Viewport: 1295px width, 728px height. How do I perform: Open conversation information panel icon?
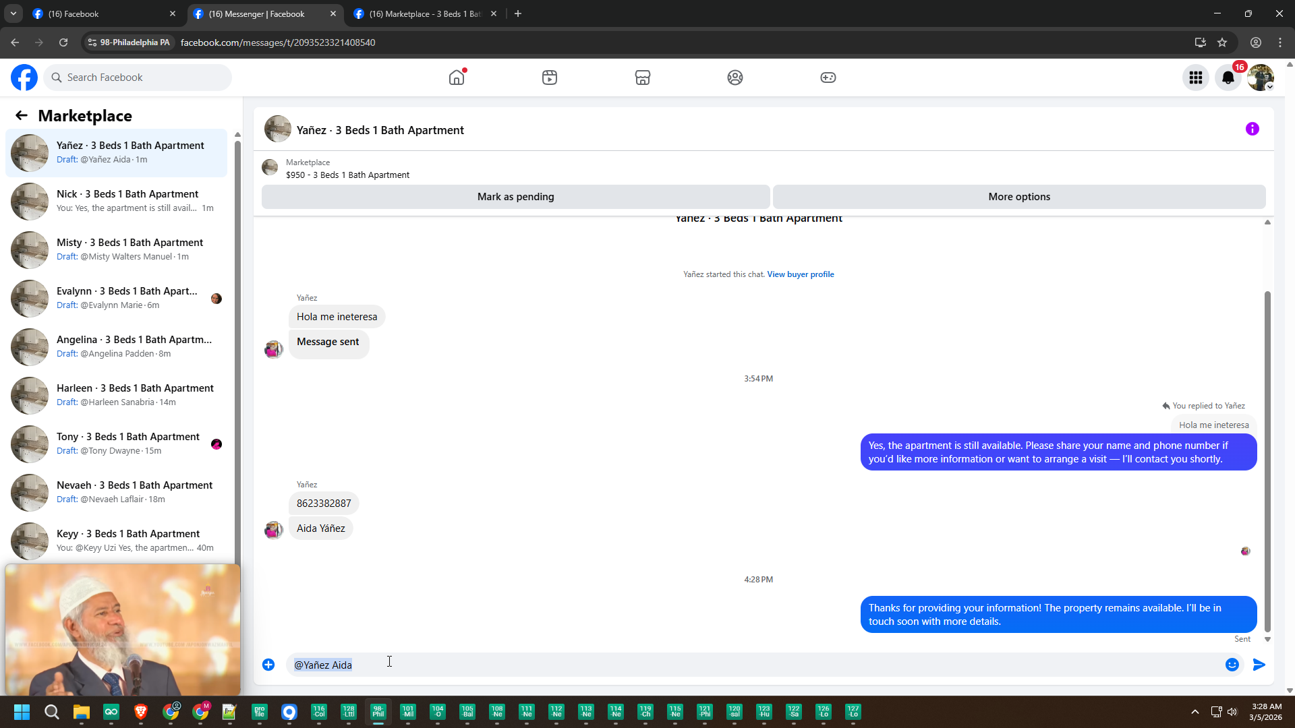1253,129
